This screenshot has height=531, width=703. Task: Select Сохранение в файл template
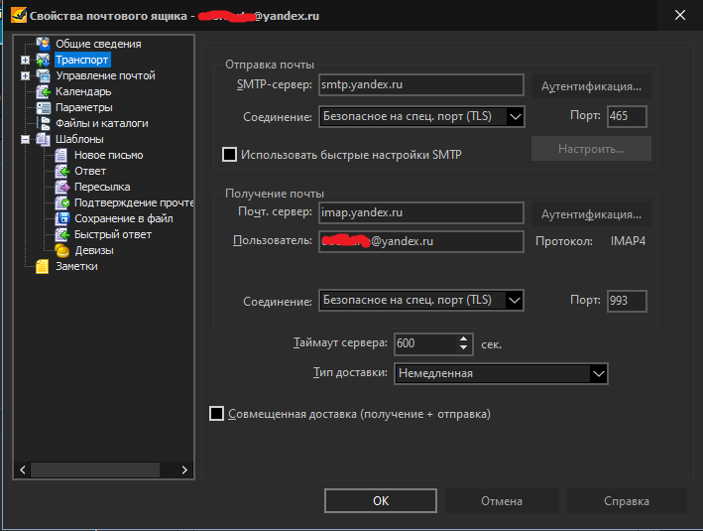pyautogui.click(x=124, y=218)
